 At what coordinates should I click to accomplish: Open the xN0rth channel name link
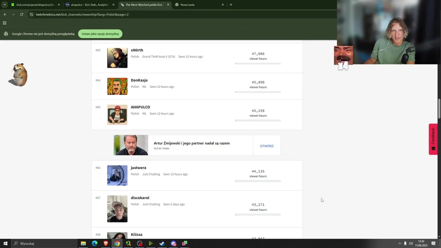click(137, 50)
